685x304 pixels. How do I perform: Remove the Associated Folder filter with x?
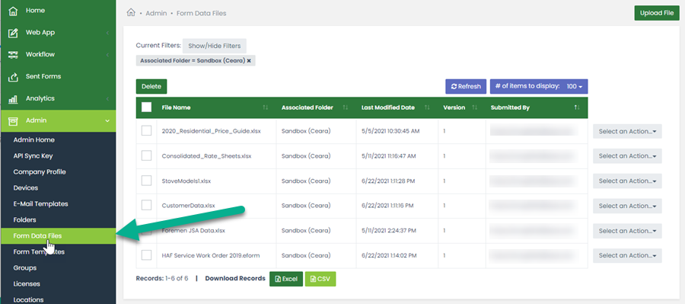coord(249,61)
